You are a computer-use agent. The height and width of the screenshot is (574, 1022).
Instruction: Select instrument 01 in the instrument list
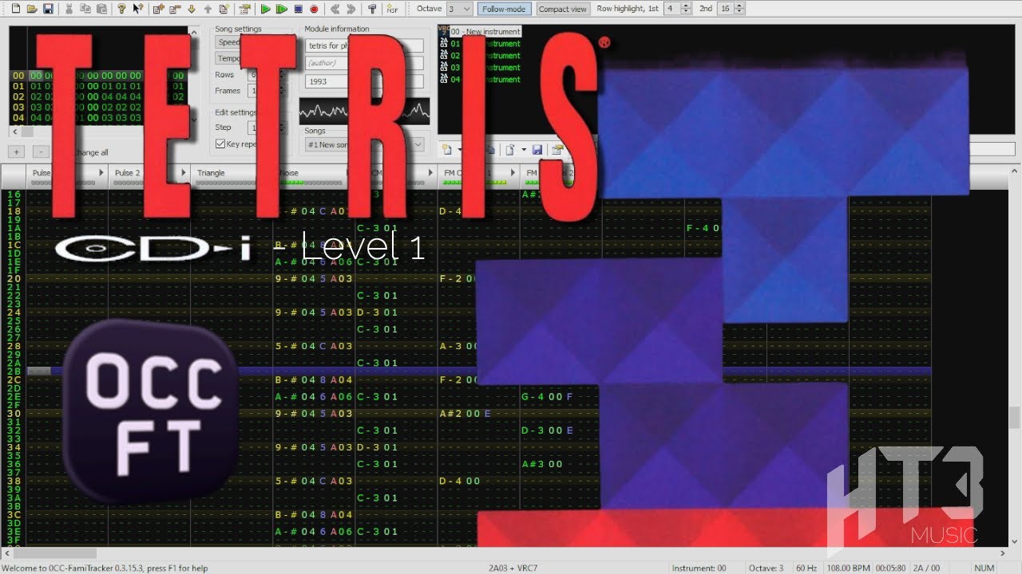(x=484, y=44)
